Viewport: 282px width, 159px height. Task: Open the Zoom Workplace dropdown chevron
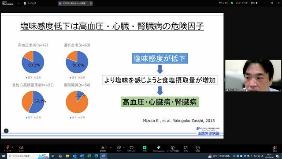19,3
